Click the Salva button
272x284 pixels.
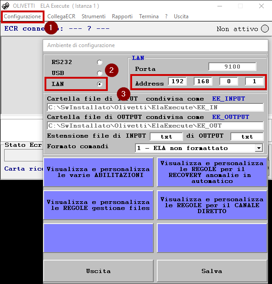point(212,271)
